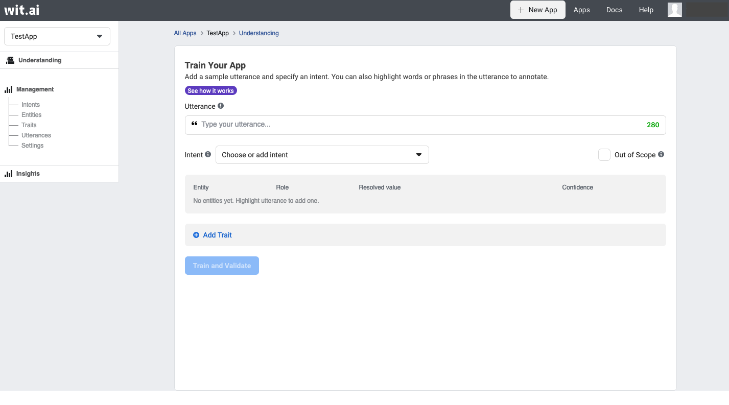Screen dimensions: 729x405
Task: Click the quotation mark icon in utterance field
Action: point(194,124)
